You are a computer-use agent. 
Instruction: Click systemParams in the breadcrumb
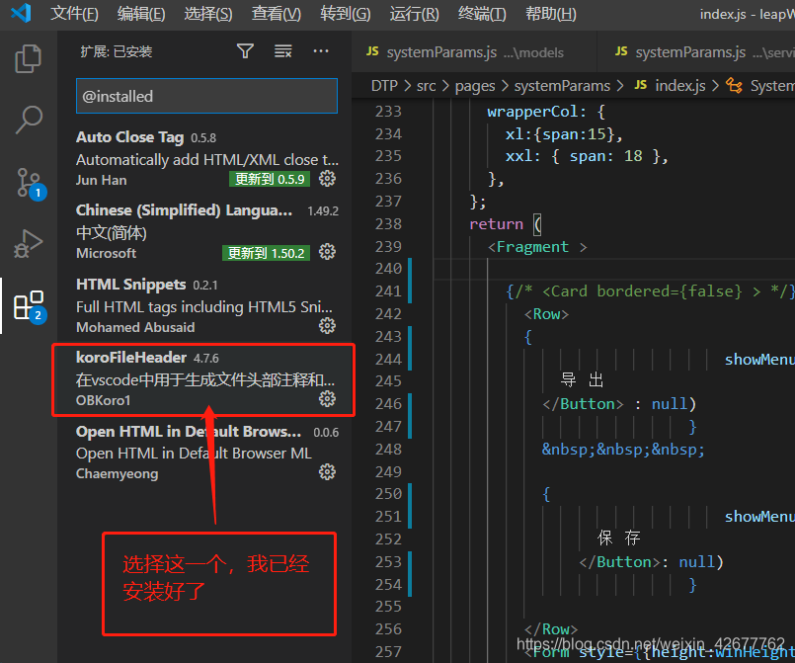[562, 86]
